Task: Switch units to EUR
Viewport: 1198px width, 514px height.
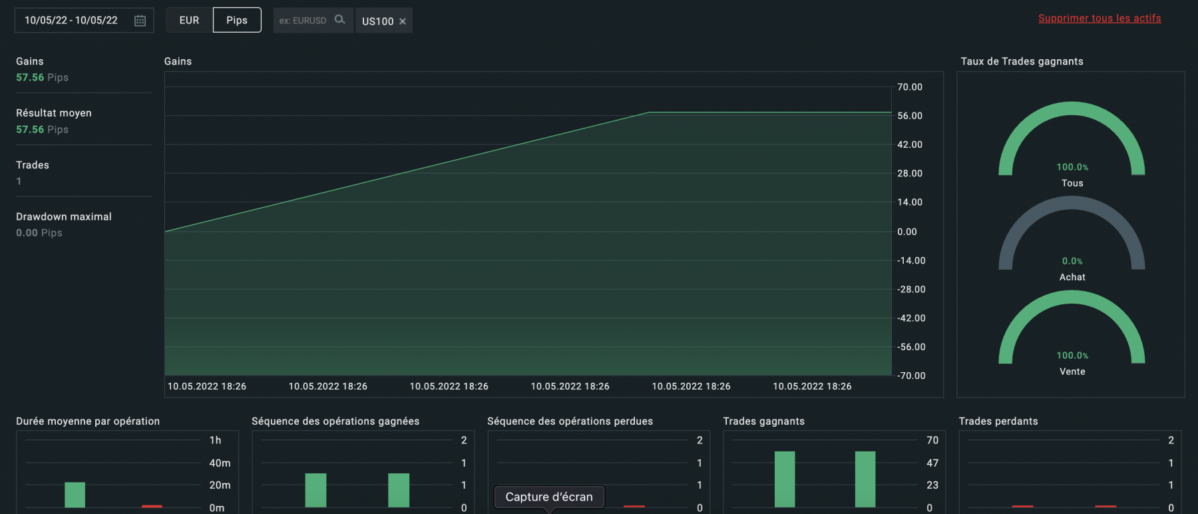Action: pos(189,20)
